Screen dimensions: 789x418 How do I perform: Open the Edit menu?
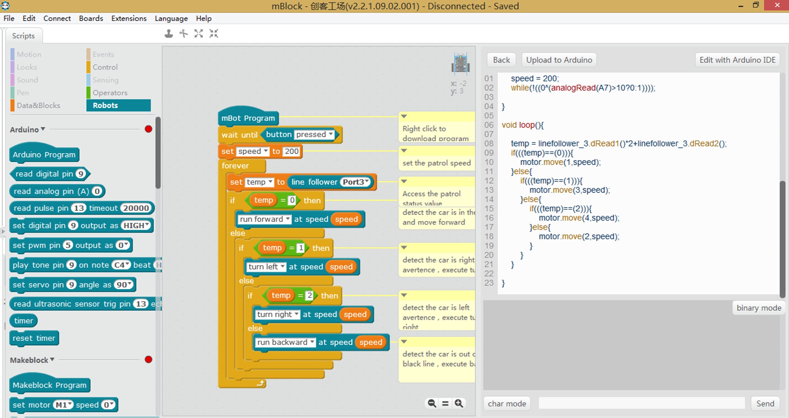29,18
